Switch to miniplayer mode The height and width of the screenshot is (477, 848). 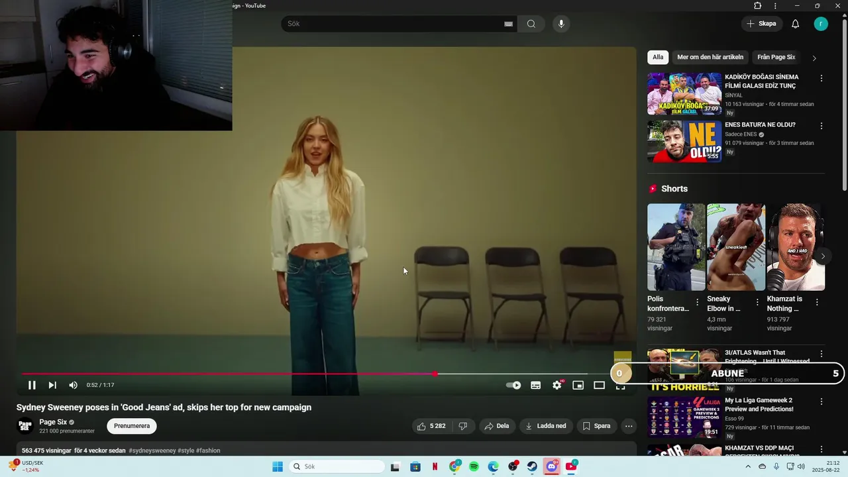point(578,385)
